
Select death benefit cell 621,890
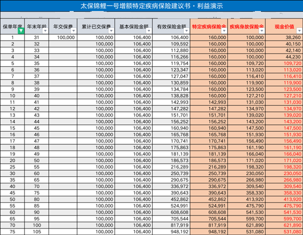pyautogui.click(x=246, y=225)
